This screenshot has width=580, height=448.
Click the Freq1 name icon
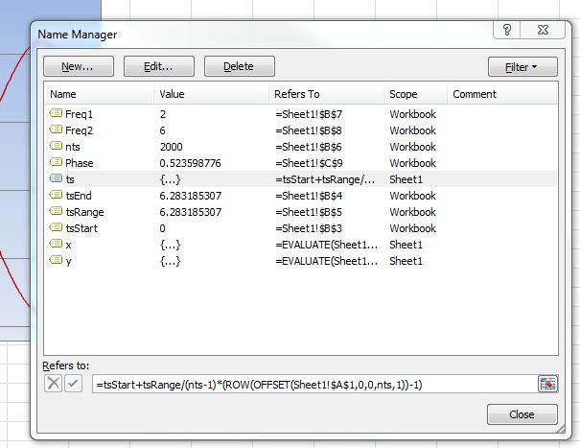point(56,114)
